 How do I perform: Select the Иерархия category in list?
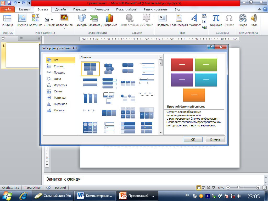60,85
